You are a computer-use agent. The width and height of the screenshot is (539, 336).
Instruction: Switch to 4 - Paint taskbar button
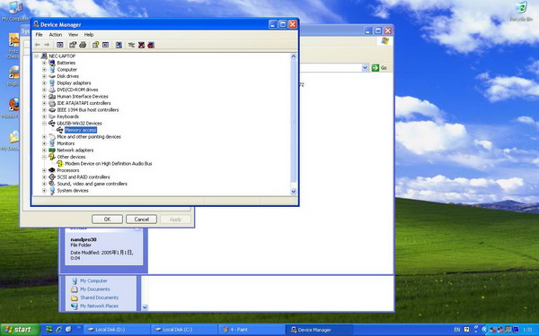tap(252, 330)
